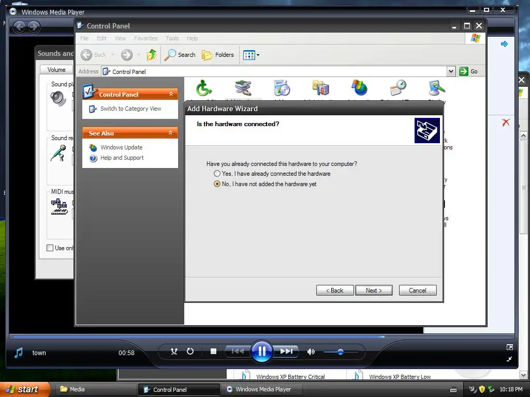
Task: Pause playback in Windows Media Player
Action: point(261,352)
